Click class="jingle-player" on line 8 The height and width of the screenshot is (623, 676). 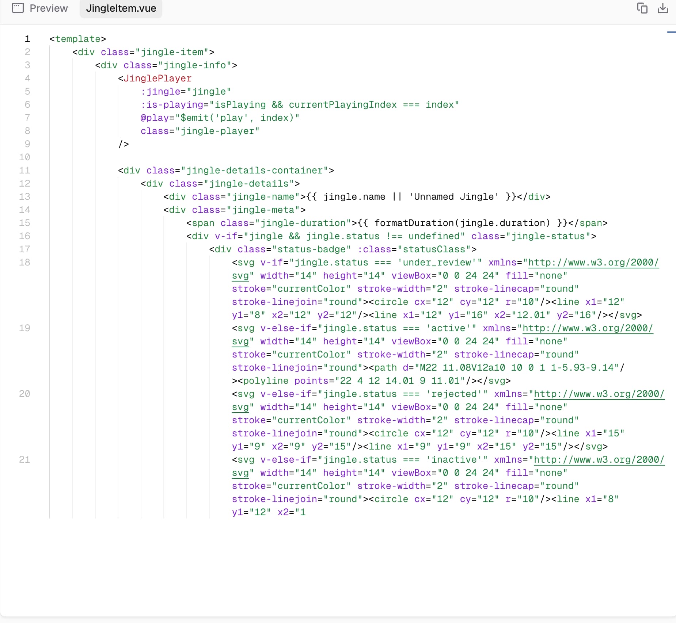tap(200, 131)
